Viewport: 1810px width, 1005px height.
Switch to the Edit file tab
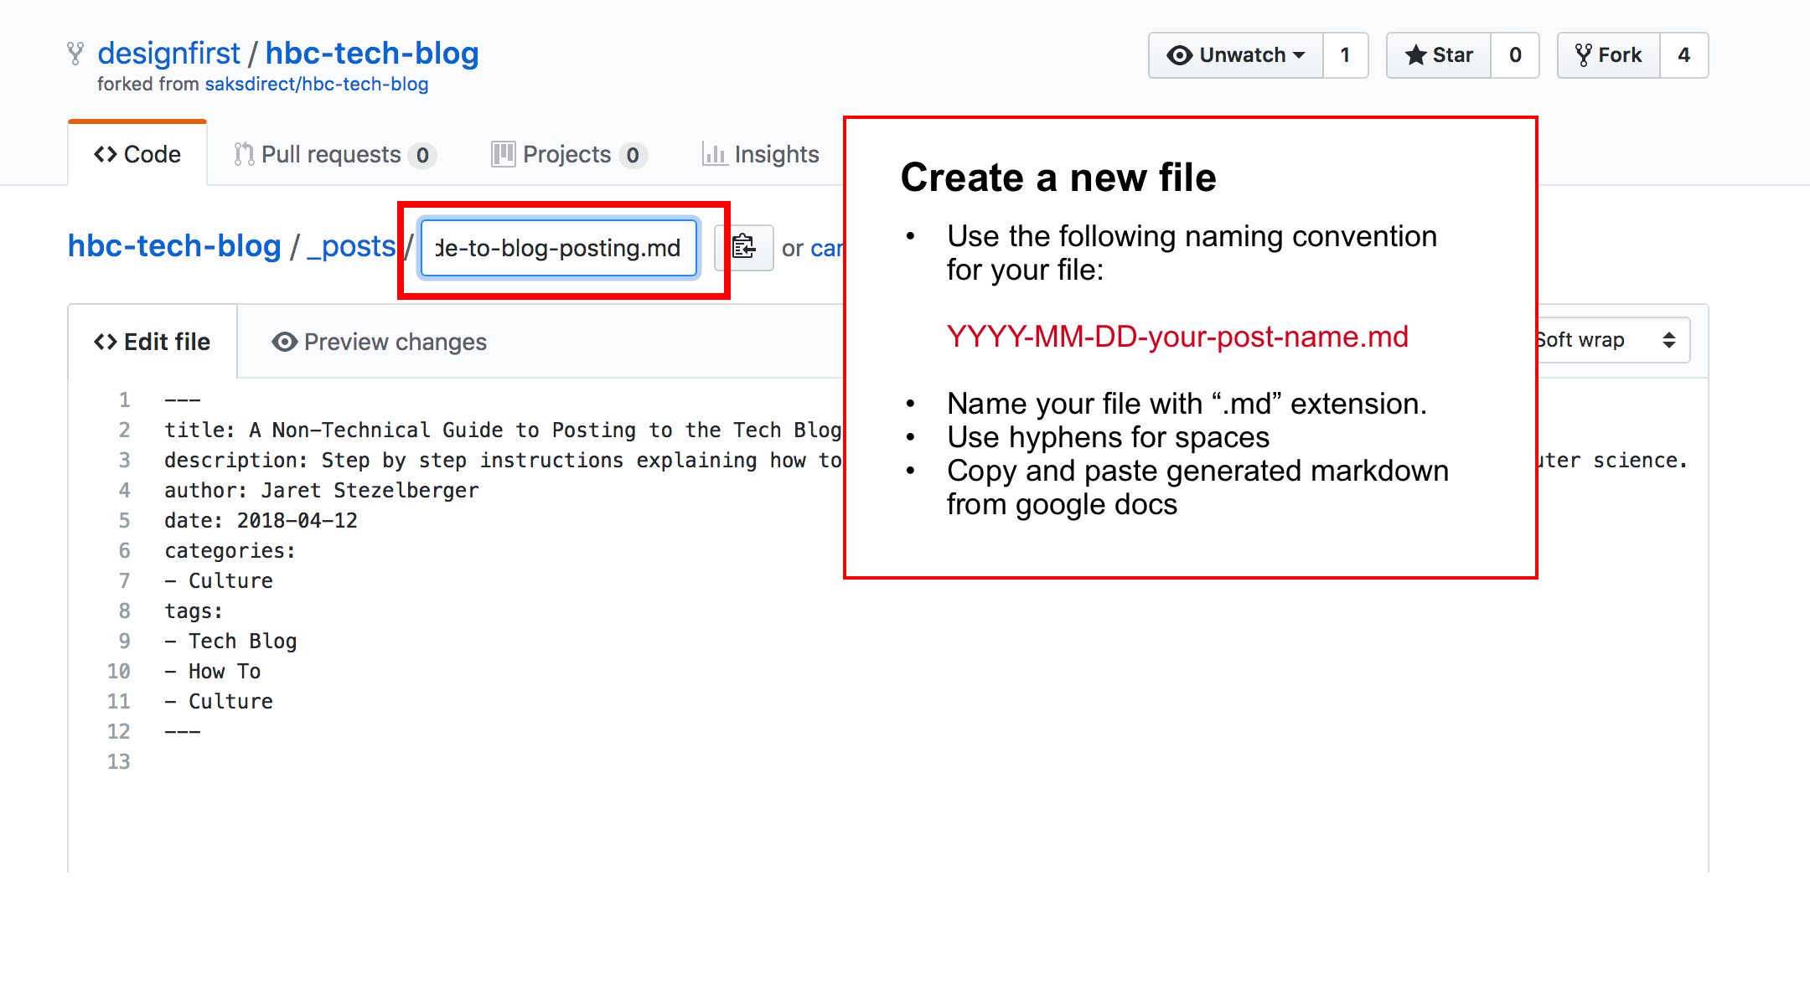[153, 340]
